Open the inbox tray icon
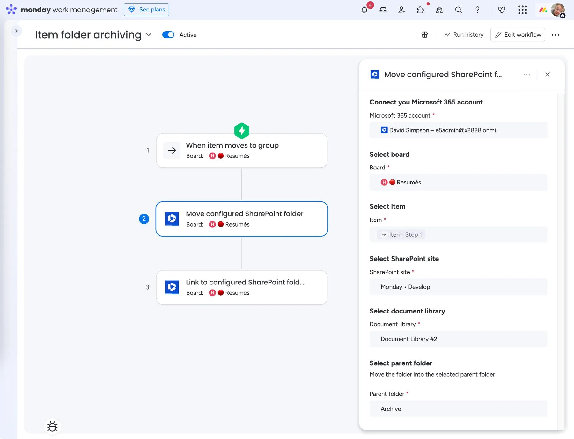 (x=383, y=10)
